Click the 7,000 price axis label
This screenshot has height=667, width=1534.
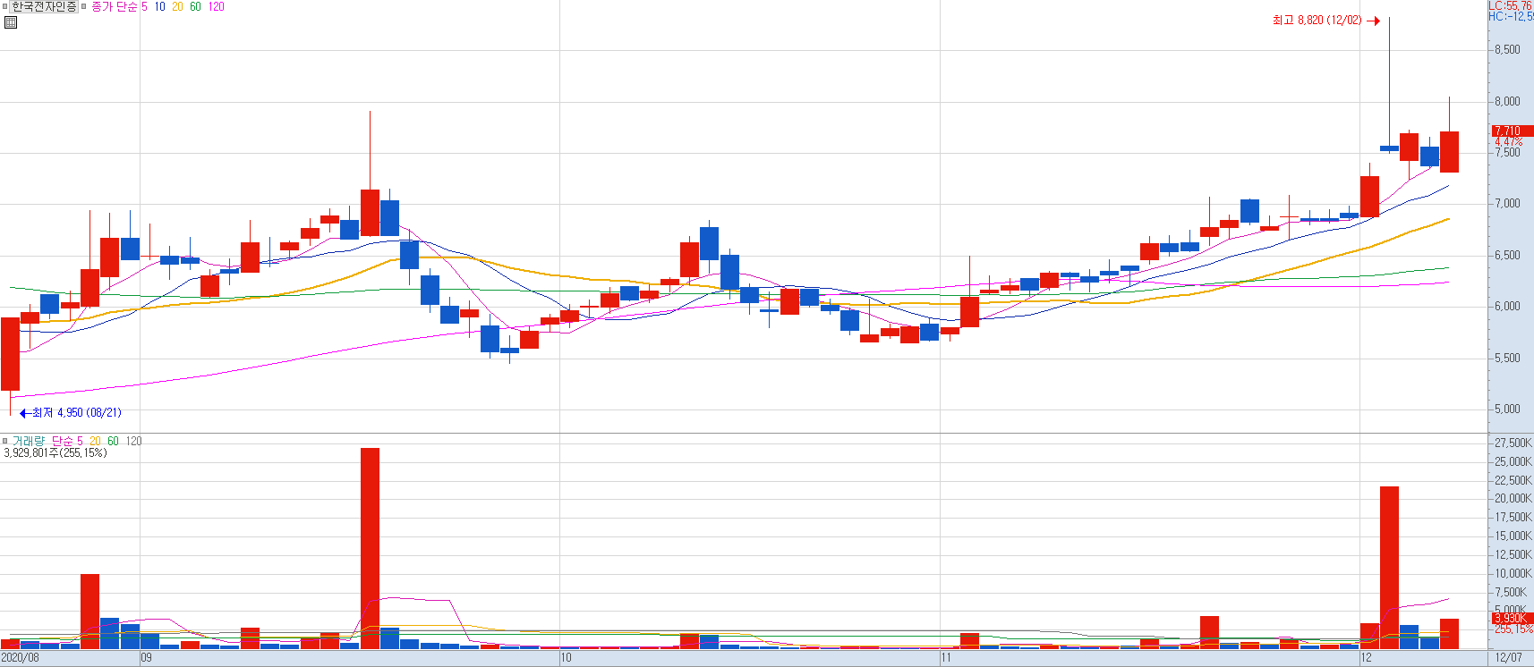[1507, 204]
